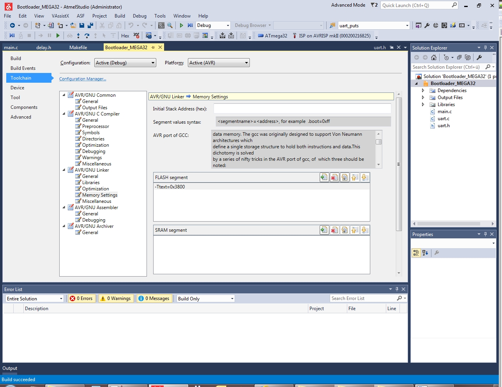The width and height of the screenshot is (502, 387).
Task: Click the Search Error List field
Action: 362,298
